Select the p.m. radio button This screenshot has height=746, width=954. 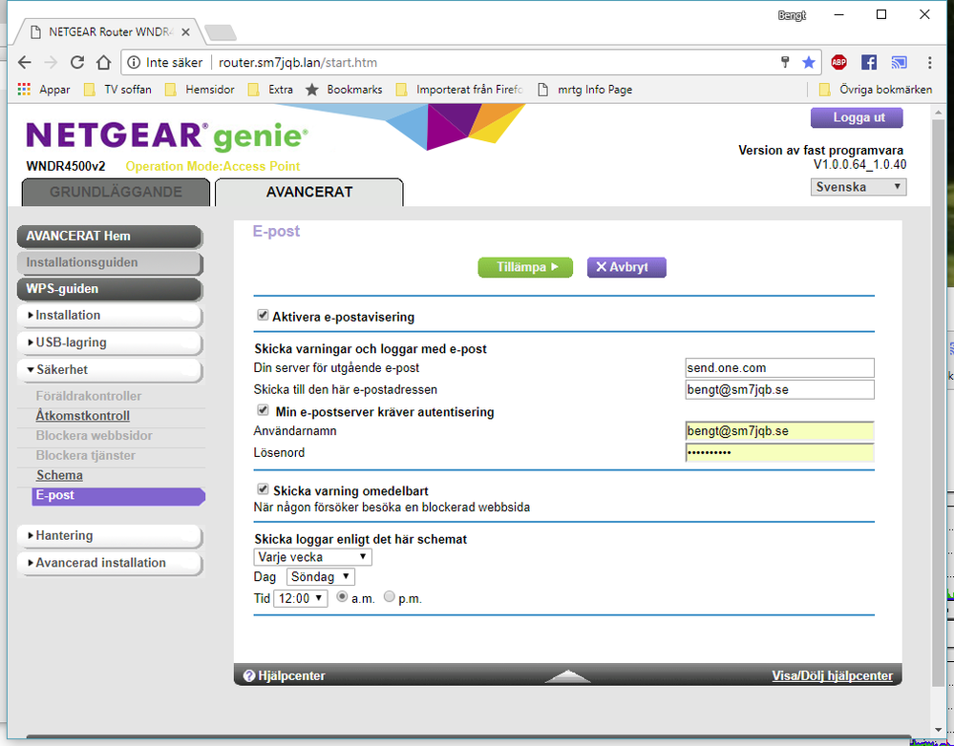pyautogui.click(x=389, y=597)
